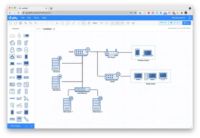Undo the last action in toolbar
Screen dimensions: 200x138
(x=11, y=23)
